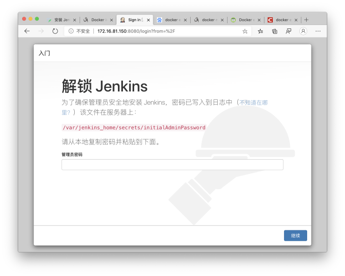Click the macOS yellow minimize window button
Screen dimensions: 345x276
30,19
